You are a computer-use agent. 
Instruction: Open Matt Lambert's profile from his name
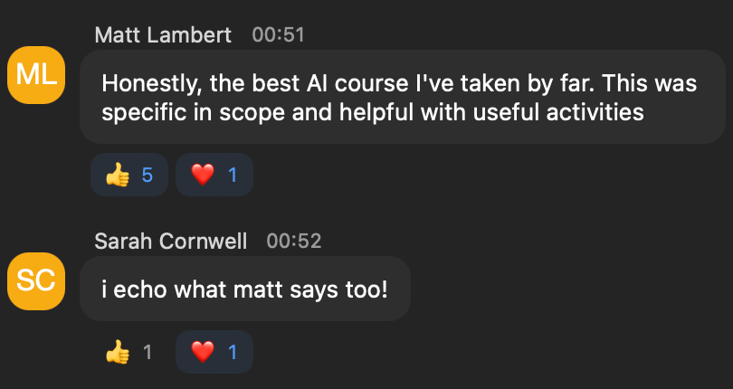(163, 36)
